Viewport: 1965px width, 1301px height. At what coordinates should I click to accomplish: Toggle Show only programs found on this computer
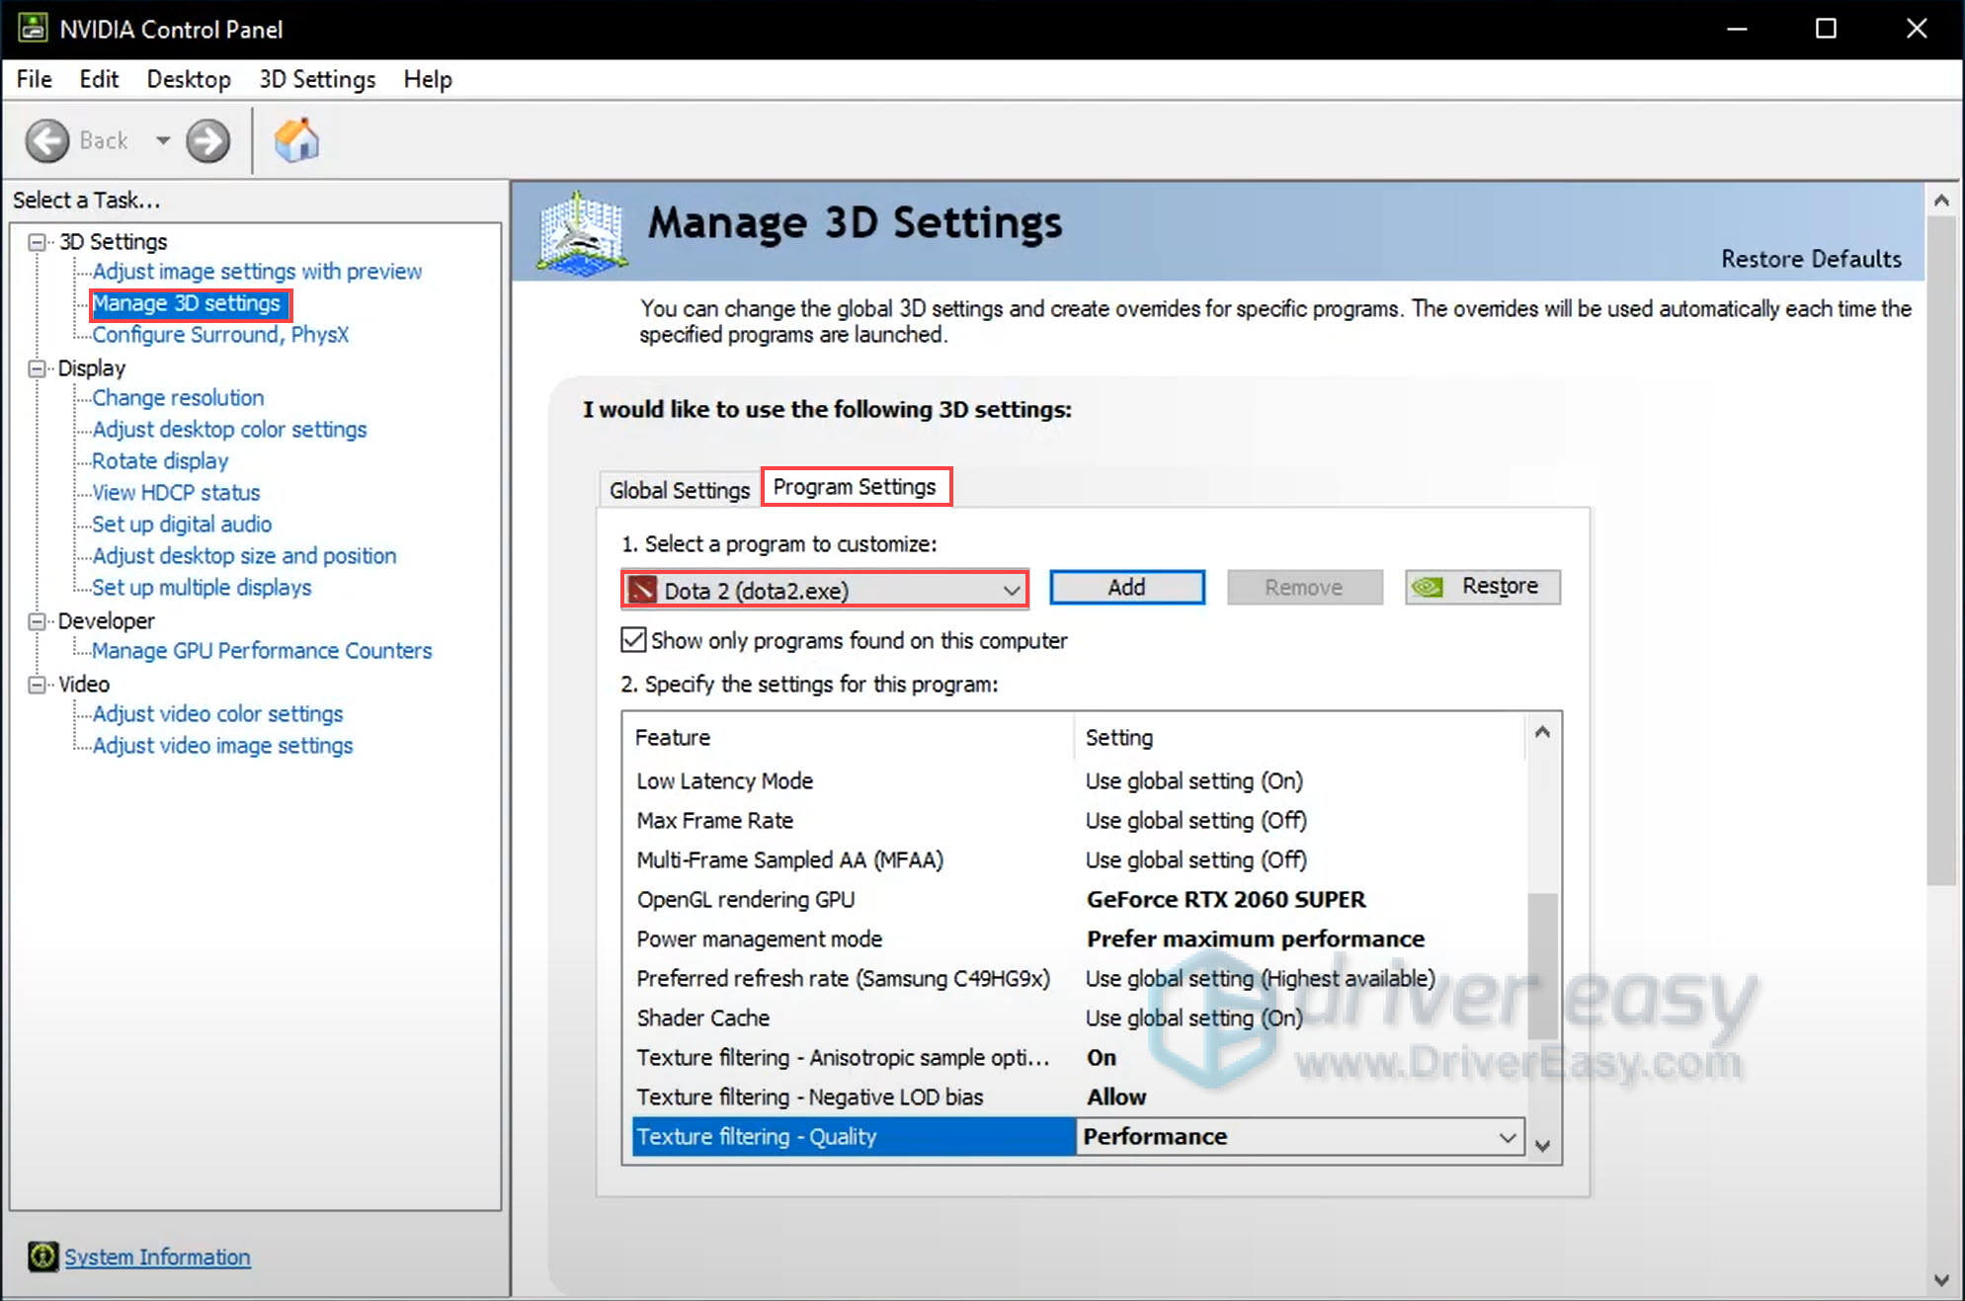pos(633,640)
